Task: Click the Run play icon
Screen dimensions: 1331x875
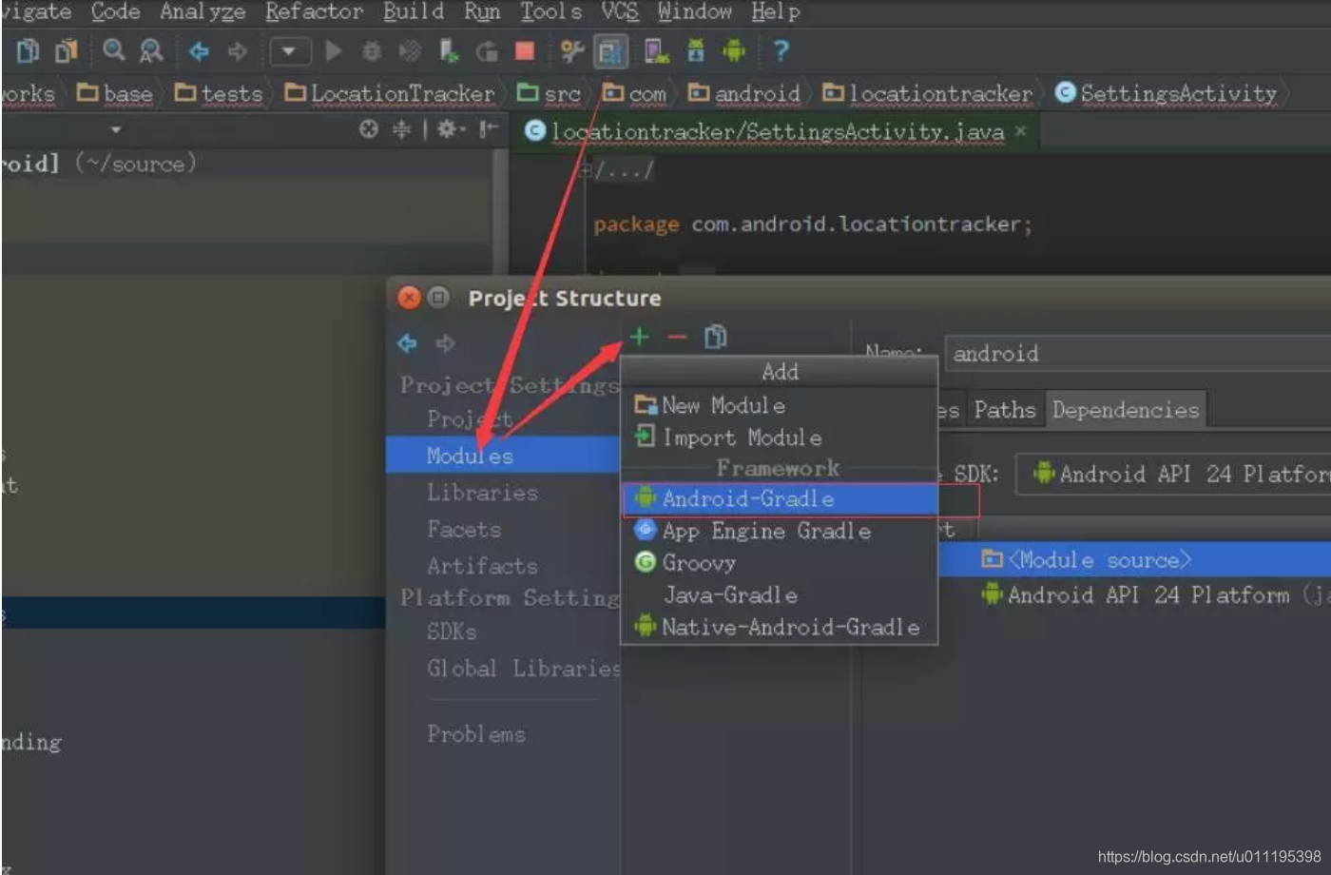Action: (x=334, y=50)
